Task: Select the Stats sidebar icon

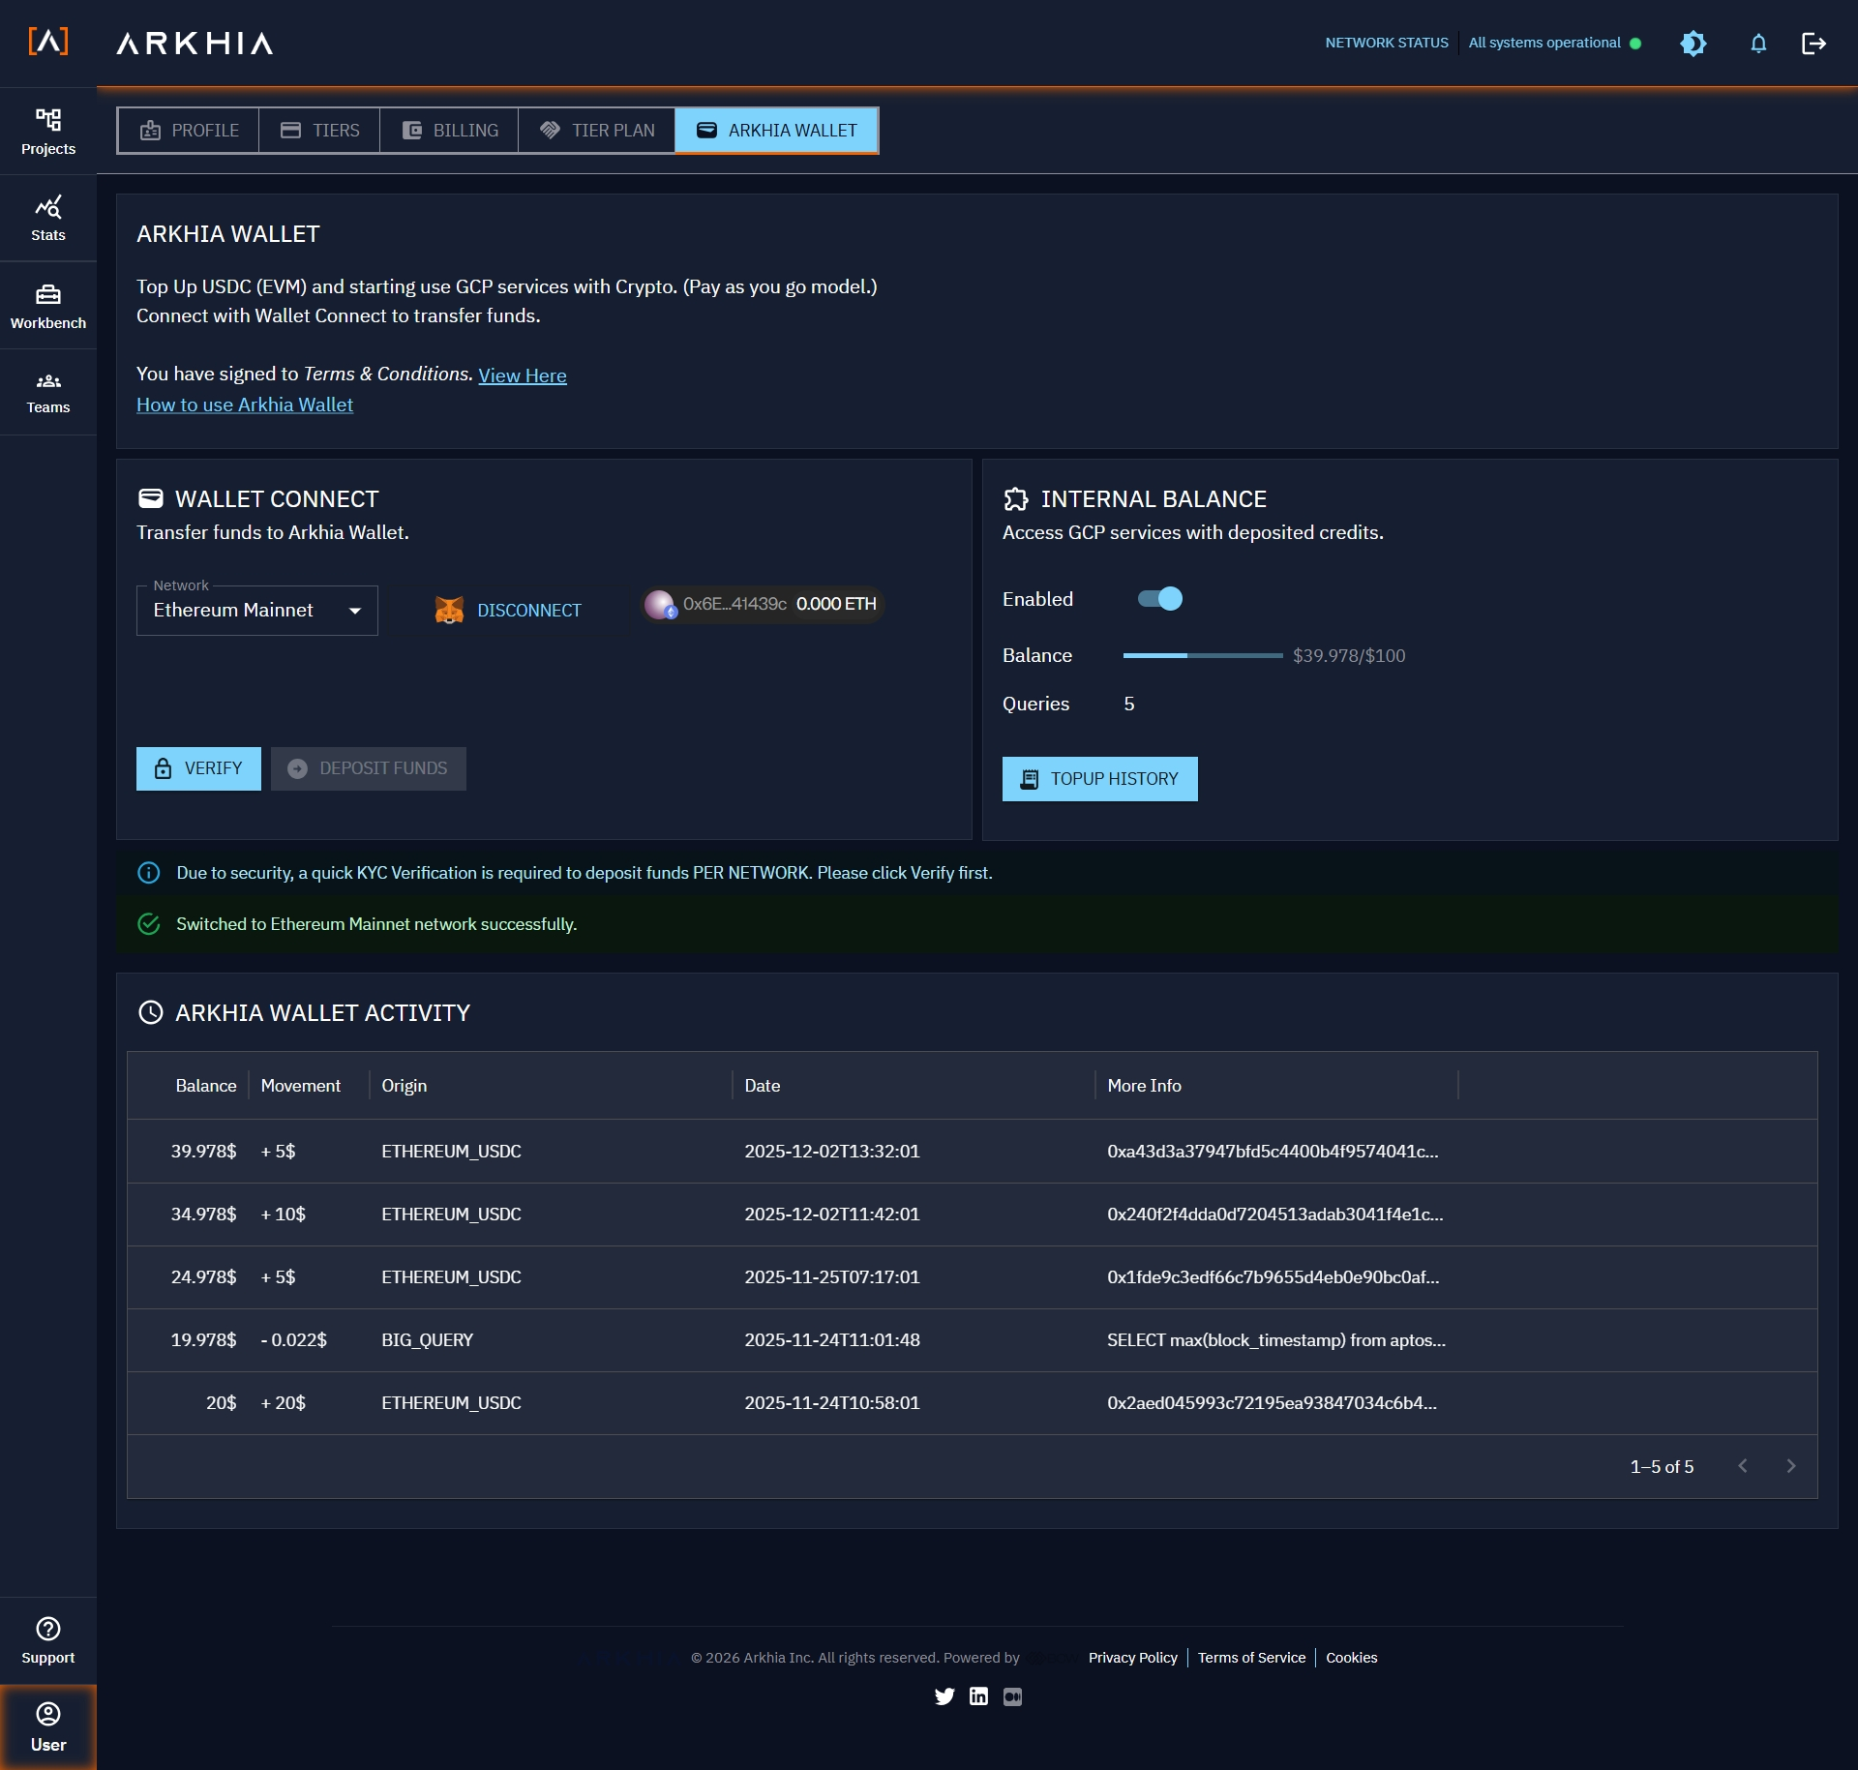Action: pos(48,217)
